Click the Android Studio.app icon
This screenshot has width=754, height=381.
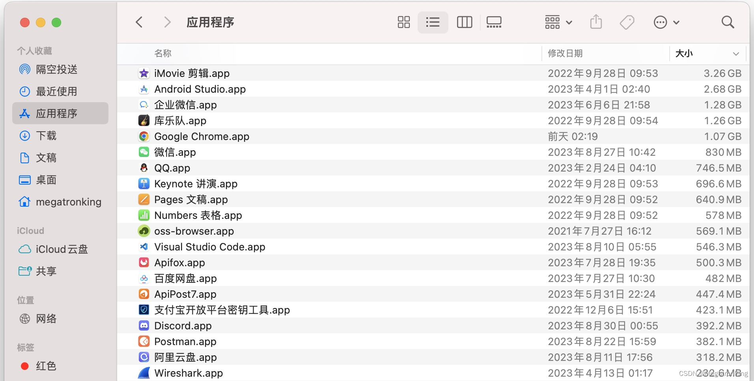[x=144, y=89]
